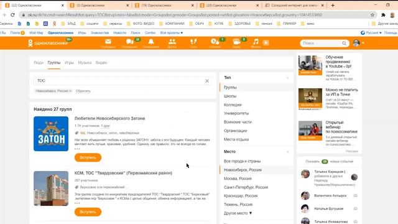Open the Notifications bell icon
The height and width of the screenshot is (224, 398).
150,42
